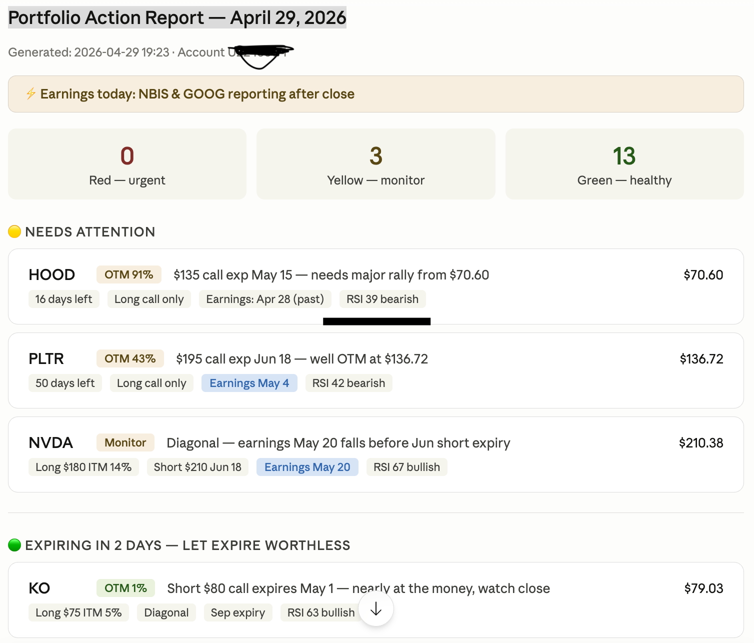Click the 50 days left tag
The height and width of the screenshot is (643, 754).
pyautogui.click(x=65, y=383)
